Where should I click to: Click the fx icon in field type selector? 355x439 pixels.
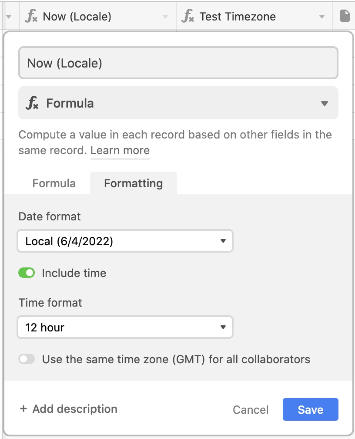tap(32, 103)
